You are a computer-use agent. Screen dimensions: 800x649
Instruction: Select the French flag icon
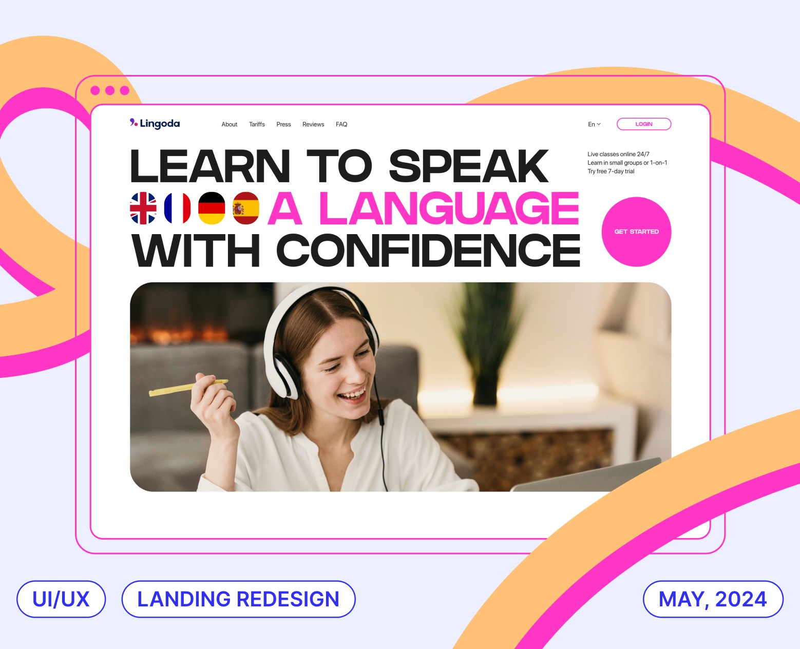point(177,208)
